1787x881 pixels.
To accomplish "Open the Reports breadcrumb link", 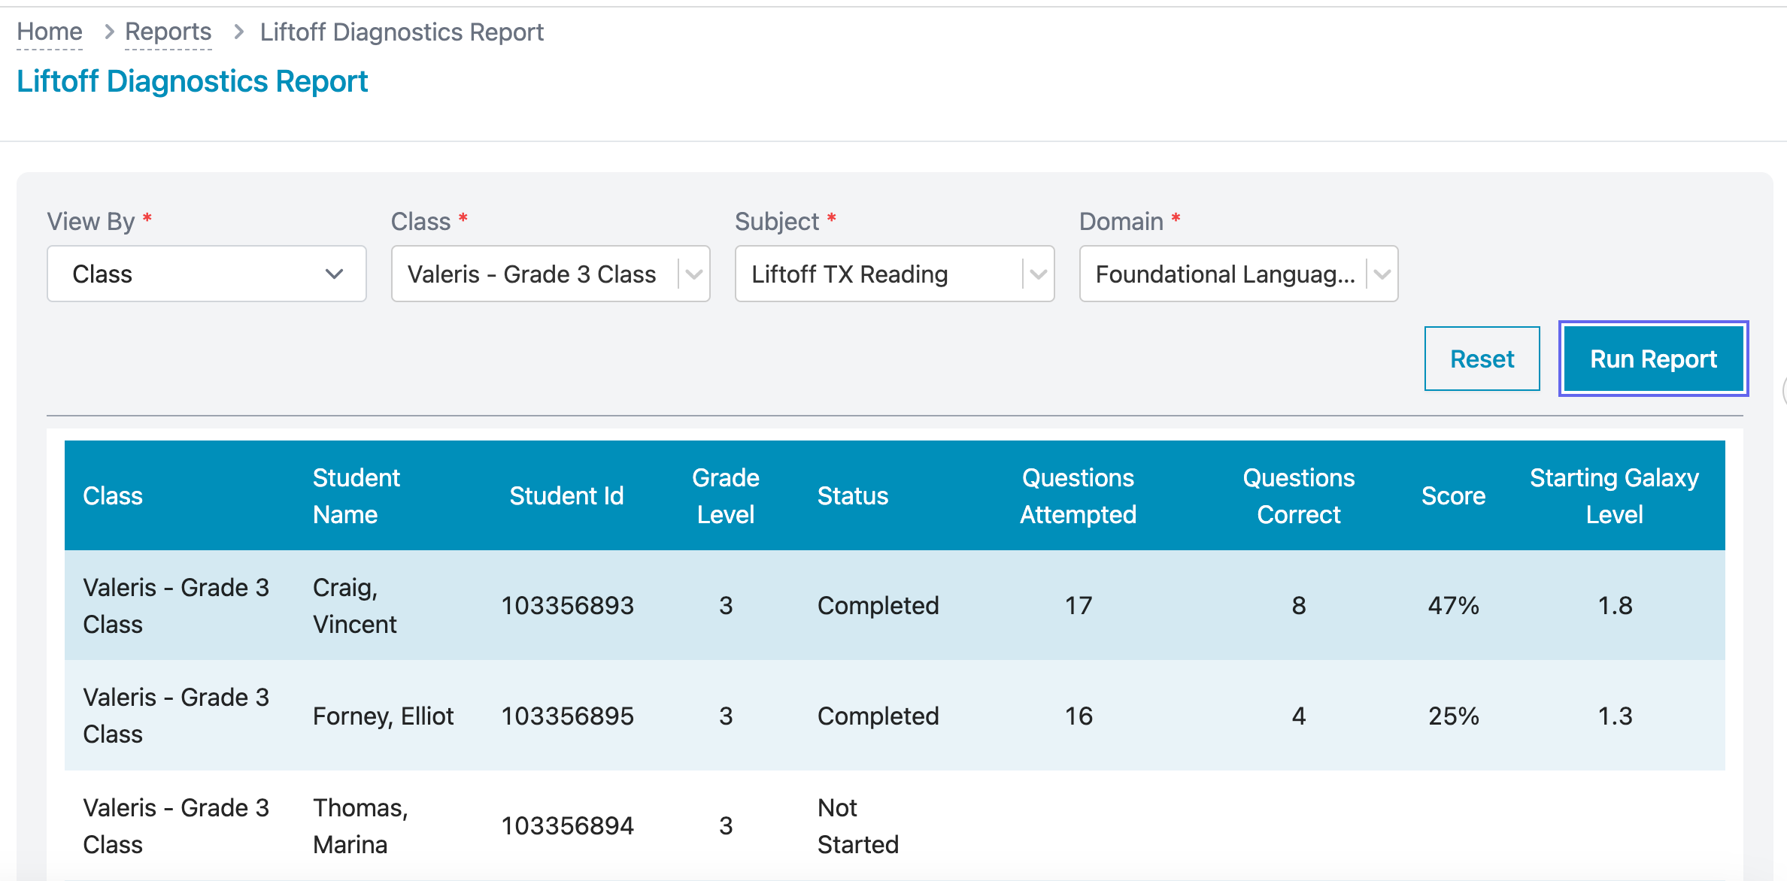I will click(x=168, y=32).
